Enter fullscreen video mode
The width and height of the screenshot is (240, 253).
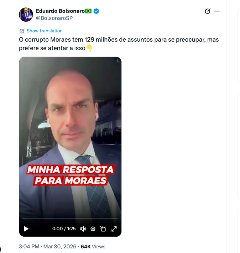pyautogui.click(x=114, y=229)
